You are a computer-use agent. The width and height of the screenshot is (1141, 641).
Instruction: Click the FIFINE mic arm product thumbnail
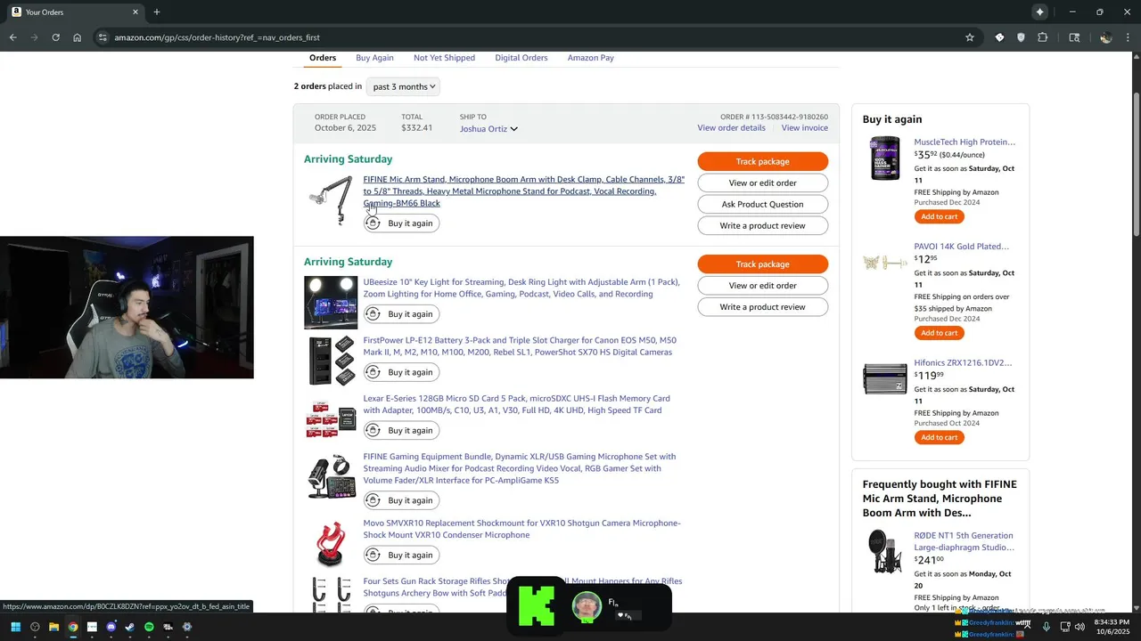(330, 200)
